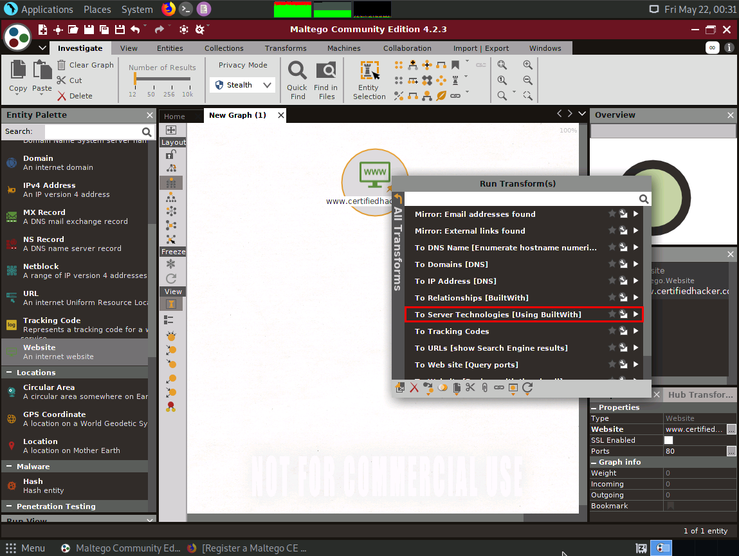Click the New Graph icon in title bar
739x556 pixels.
[x=42, y=30]
